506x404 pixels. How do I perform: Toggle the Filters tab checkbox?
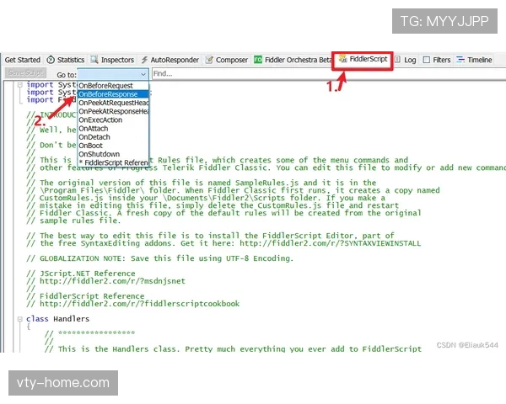426,60
